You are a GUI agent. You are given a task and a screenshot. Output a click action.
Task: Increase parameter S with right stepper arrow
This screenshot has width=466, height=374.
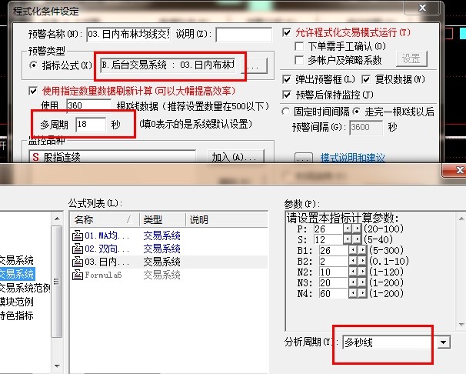click(x=357, y=239)
